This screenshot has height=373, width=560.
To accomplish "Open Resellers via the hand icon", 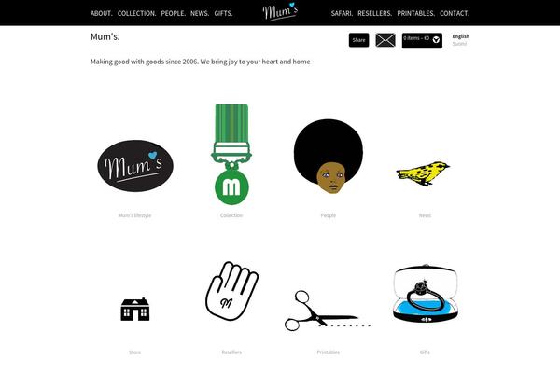I will tap(231, 291).
